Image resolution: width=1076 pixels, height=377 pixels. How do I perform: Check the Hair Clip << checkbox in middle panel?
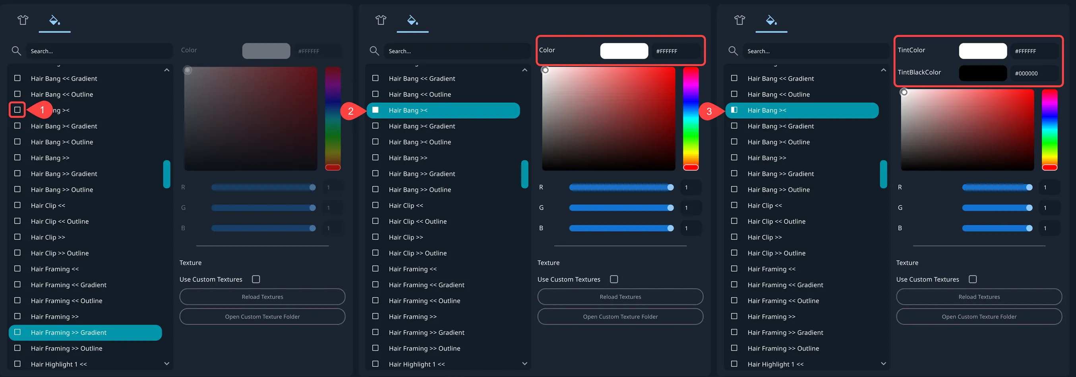pos(375,205)
